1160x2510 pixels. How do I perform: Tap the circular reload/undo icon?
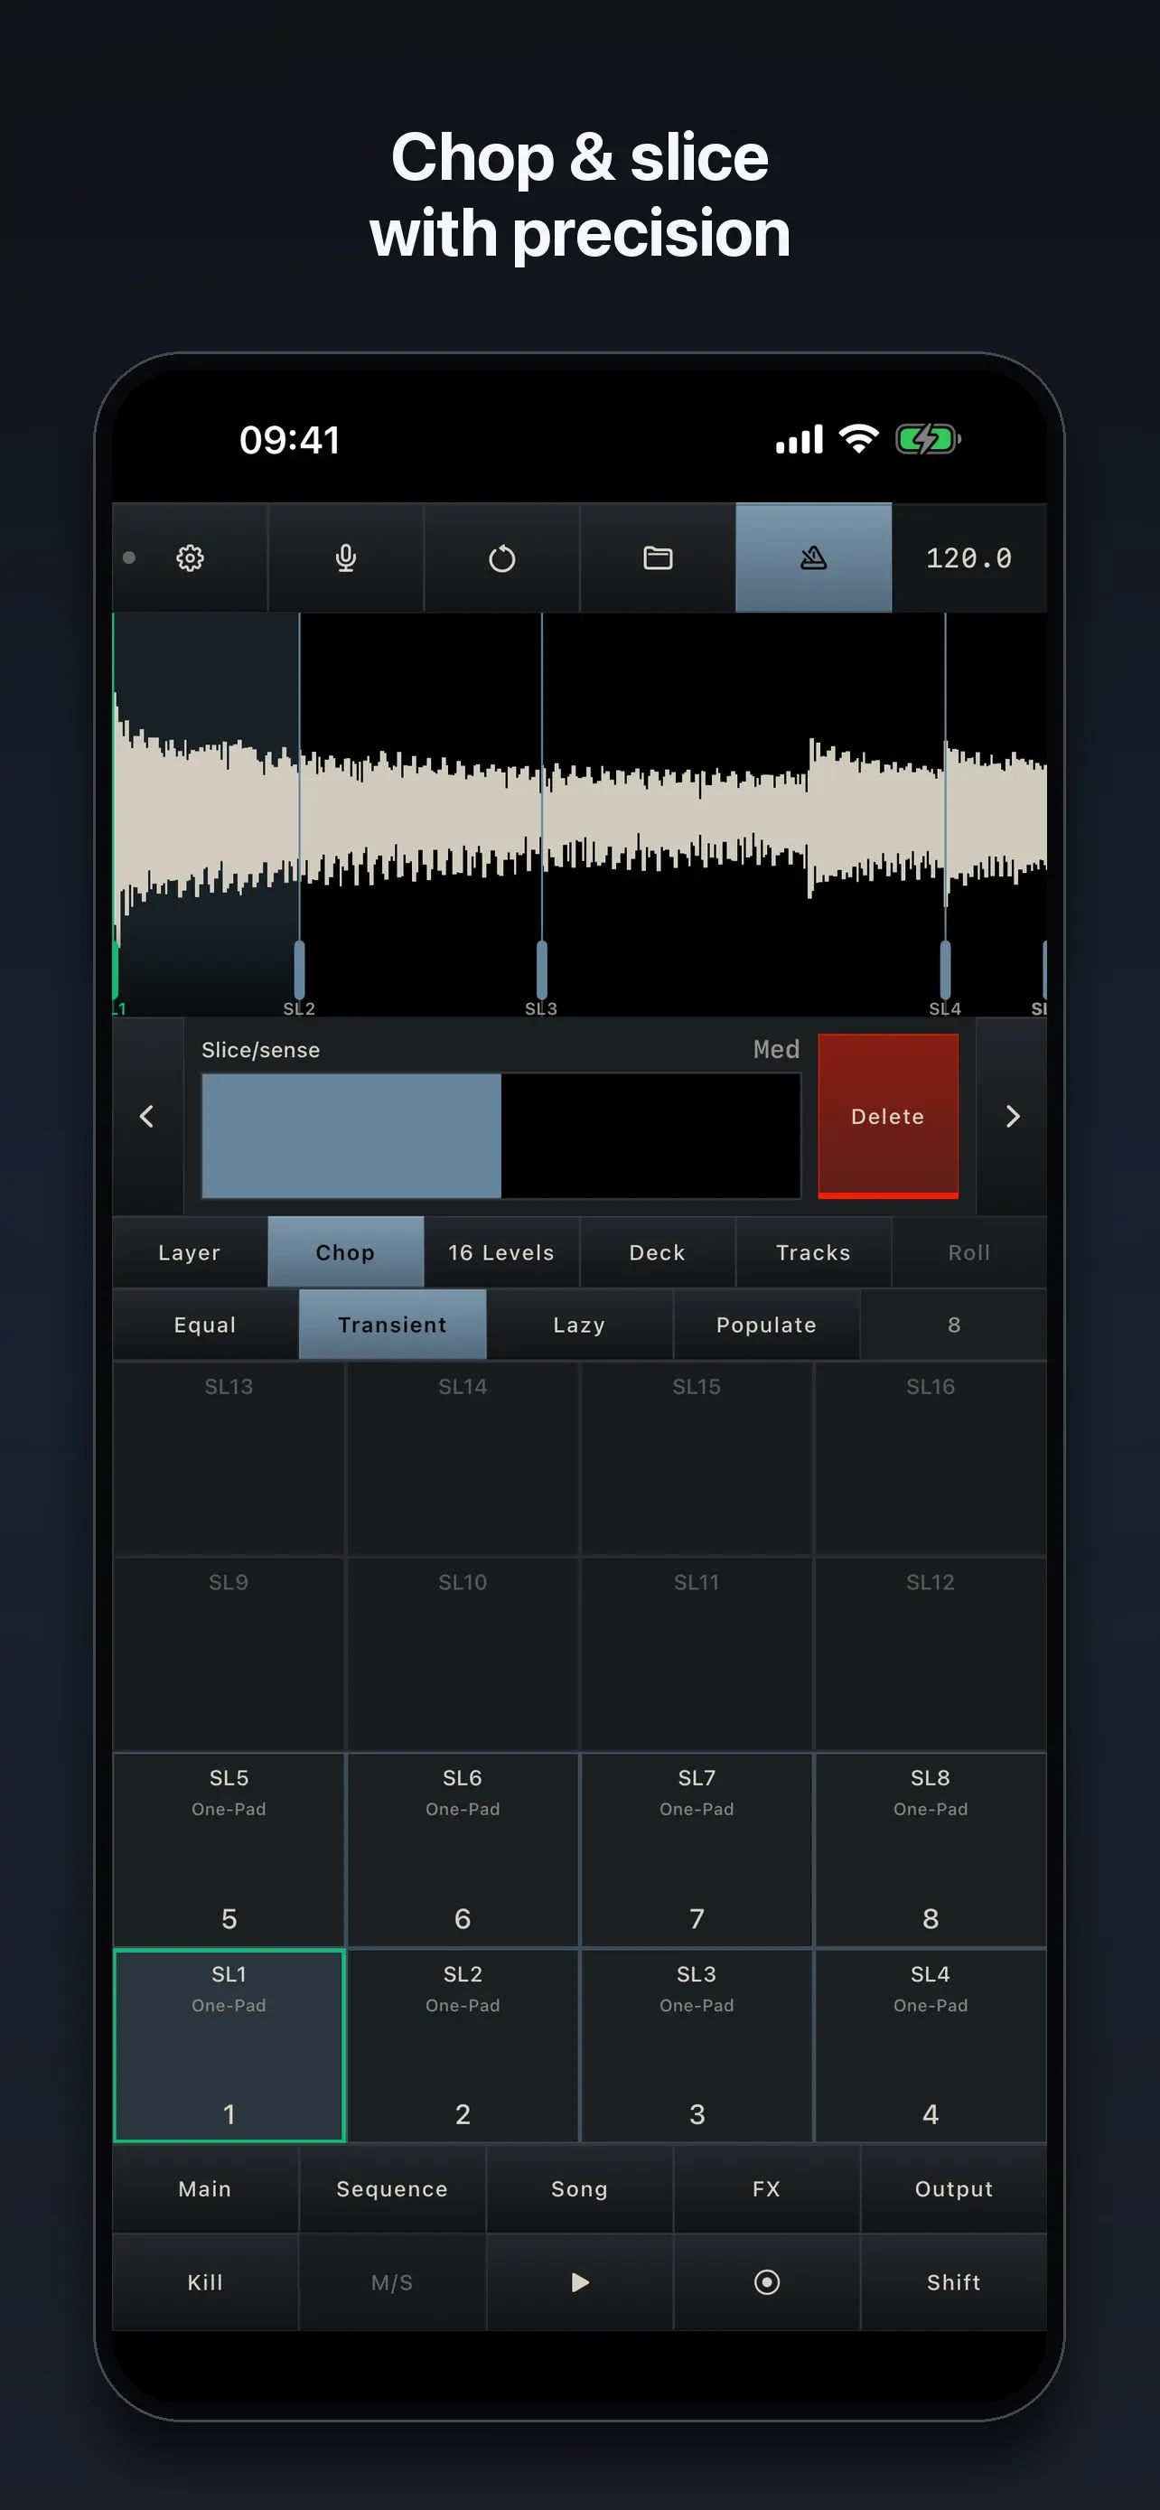501,558
